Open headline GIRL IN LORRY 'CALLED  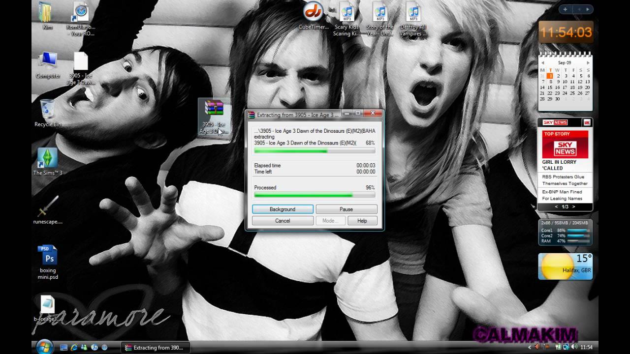(x=559, y=165)
